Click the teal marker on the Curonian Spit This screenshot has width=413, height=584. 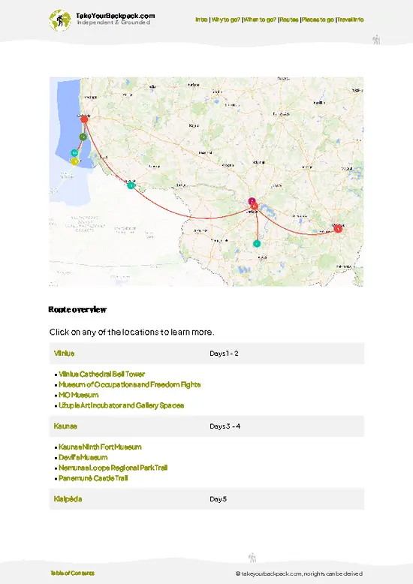74,153
